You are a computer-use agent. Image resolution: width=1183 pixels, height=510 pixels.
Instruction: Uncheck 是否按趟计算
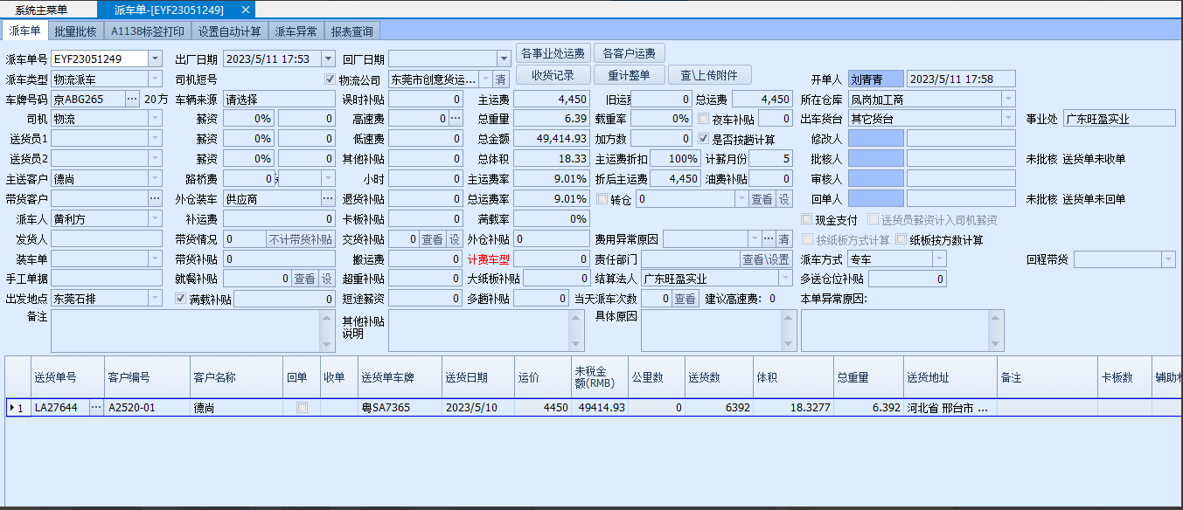pos(703,139)
